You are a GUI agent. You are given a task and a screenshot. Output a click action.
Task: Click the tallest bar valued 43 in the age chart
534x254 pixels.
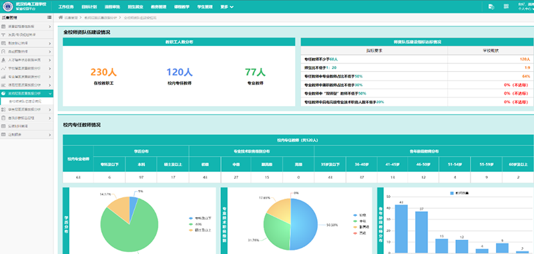coord(401,229)
